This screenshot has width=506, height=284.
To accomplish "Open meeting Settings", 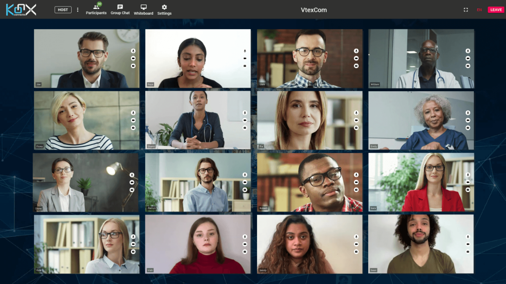I will coord(164,10).
